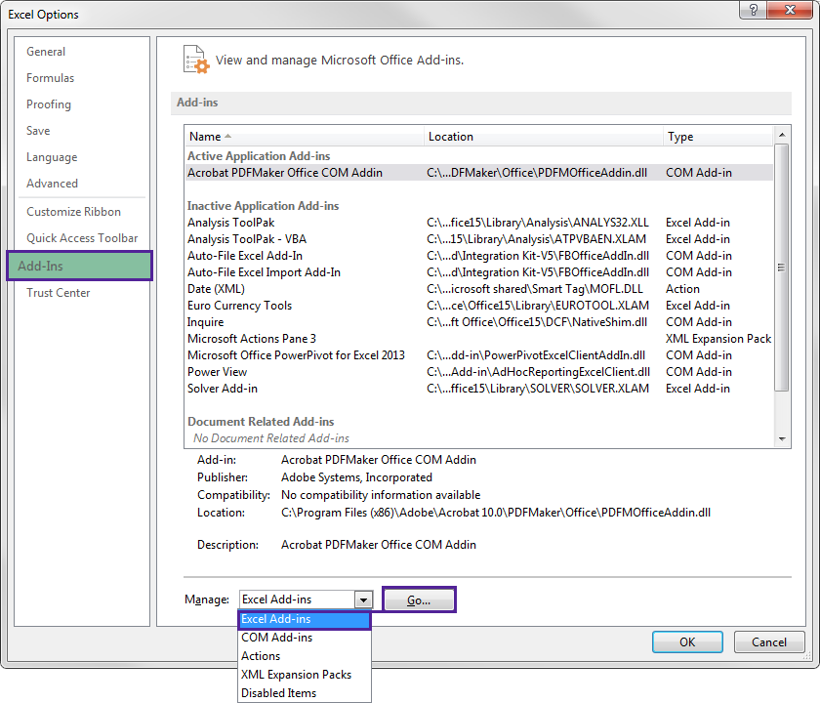Image resolution: width=820 pixels, height=703 pixels.
Task: Select the Proofing category
Action: pyautogui.click(x=49, y=104)
